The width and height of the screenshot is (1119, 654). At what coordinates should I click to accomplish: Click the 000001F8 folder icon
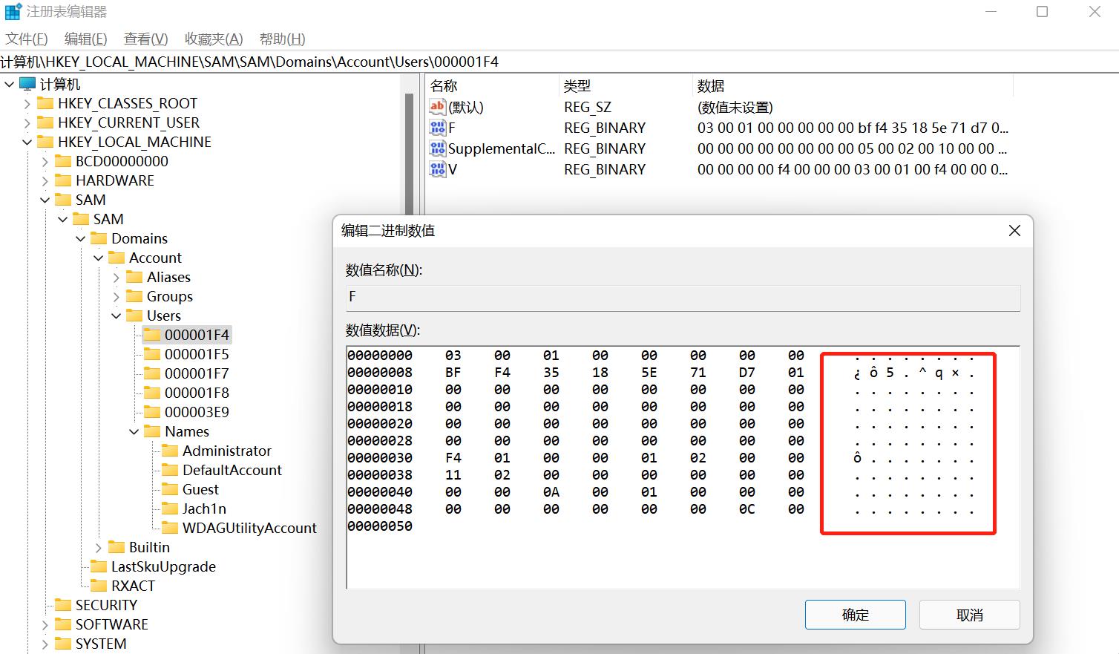point(152,393)
